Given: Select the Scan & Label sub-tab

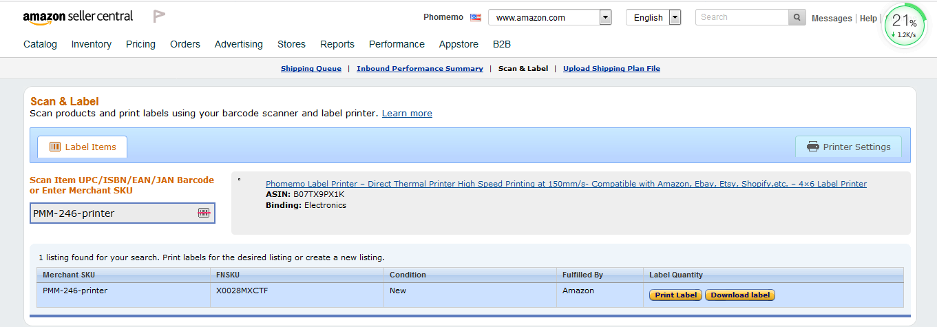Looking at the screenshot, I should click(523, 69).
